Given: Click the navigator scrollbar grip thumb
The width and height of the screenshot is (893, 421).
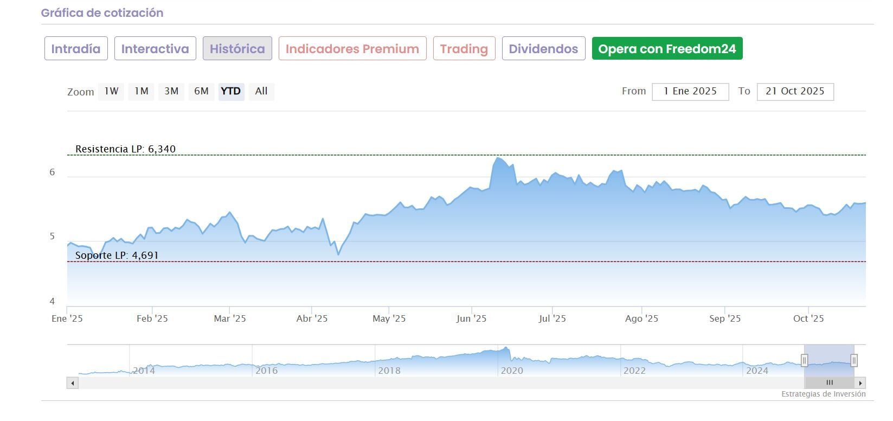Looking at the screenshot, I should [x=829, y=383].
